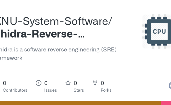The image size is (171, 105).
Task: Click the Stars count "0"
Action: pos(75,83)
